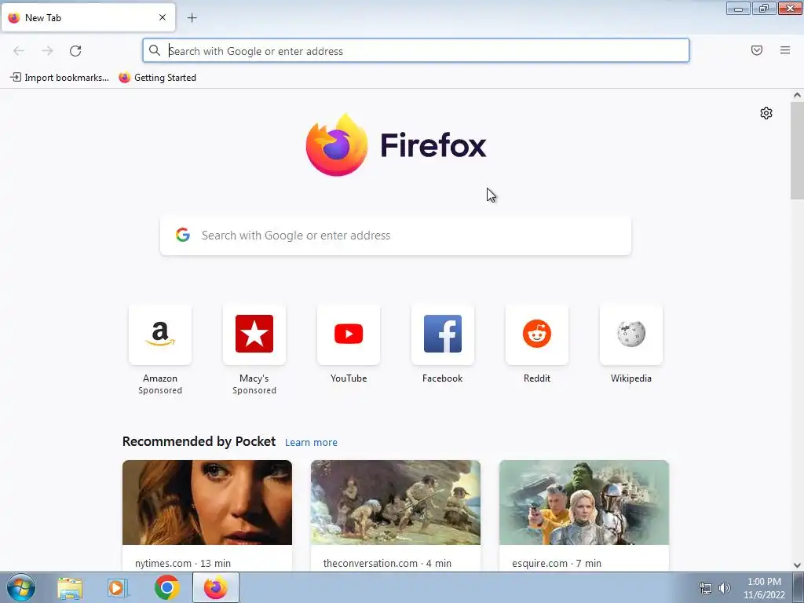Focus the URL address bar
Screen dimensions: 804x603
point(416,51)
